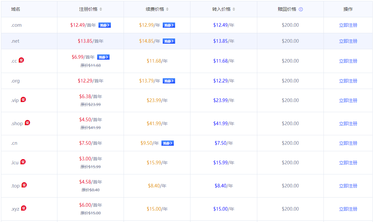
Task: Click the 续费价格 column header text
Action: 155,9
